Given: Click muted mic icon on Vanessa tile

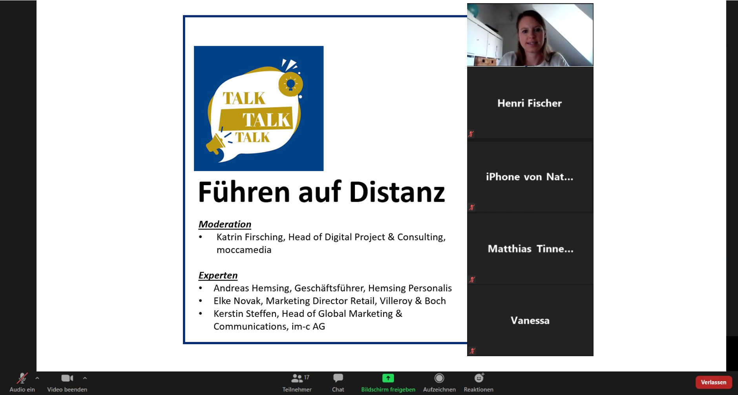Looking at the screenshot, I should (x=472, y=351).
